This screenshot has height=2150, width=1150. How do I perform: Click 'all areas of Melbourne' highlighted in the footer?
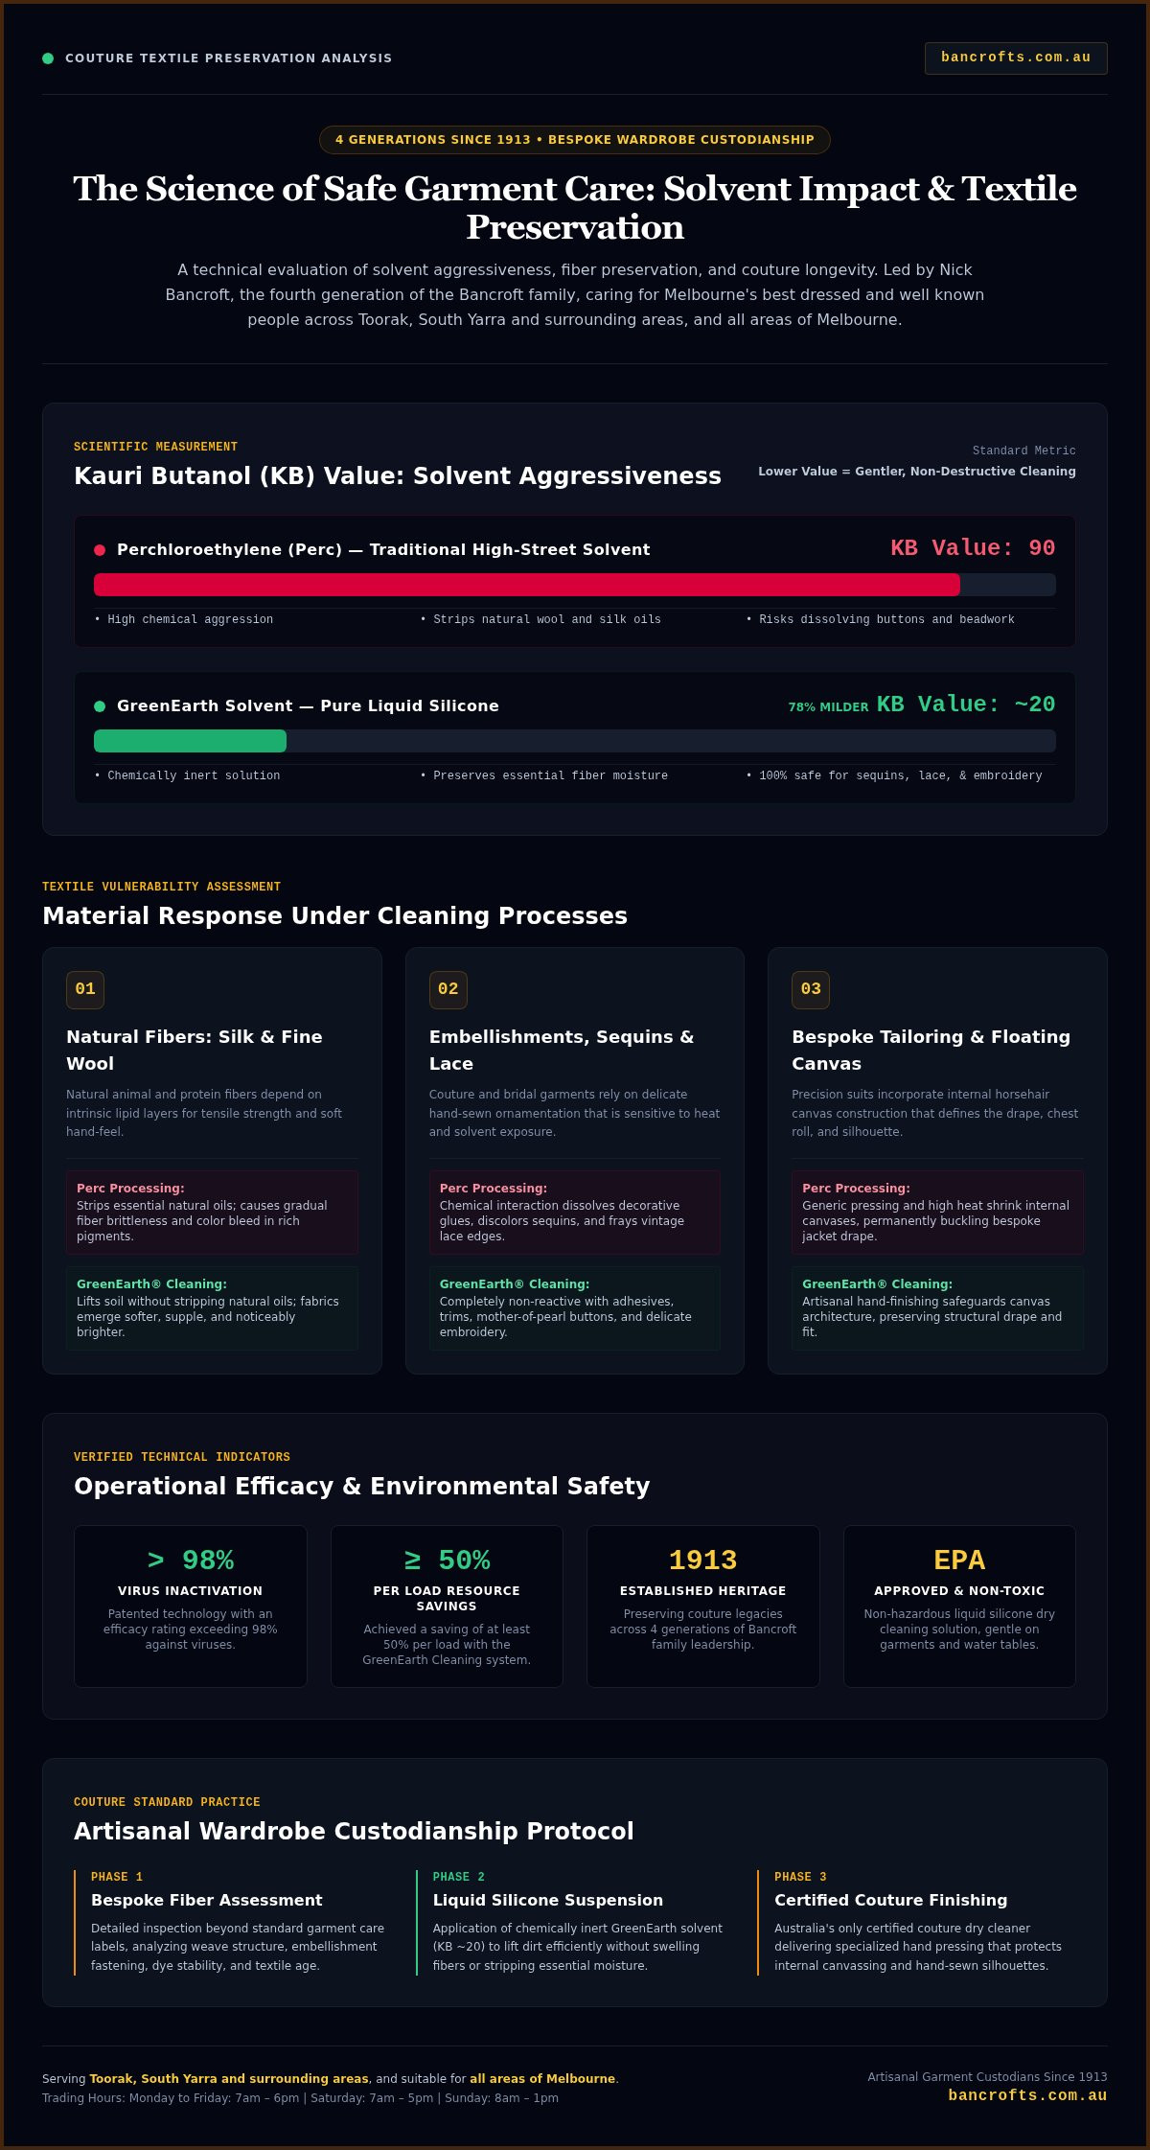point(542,2079)
